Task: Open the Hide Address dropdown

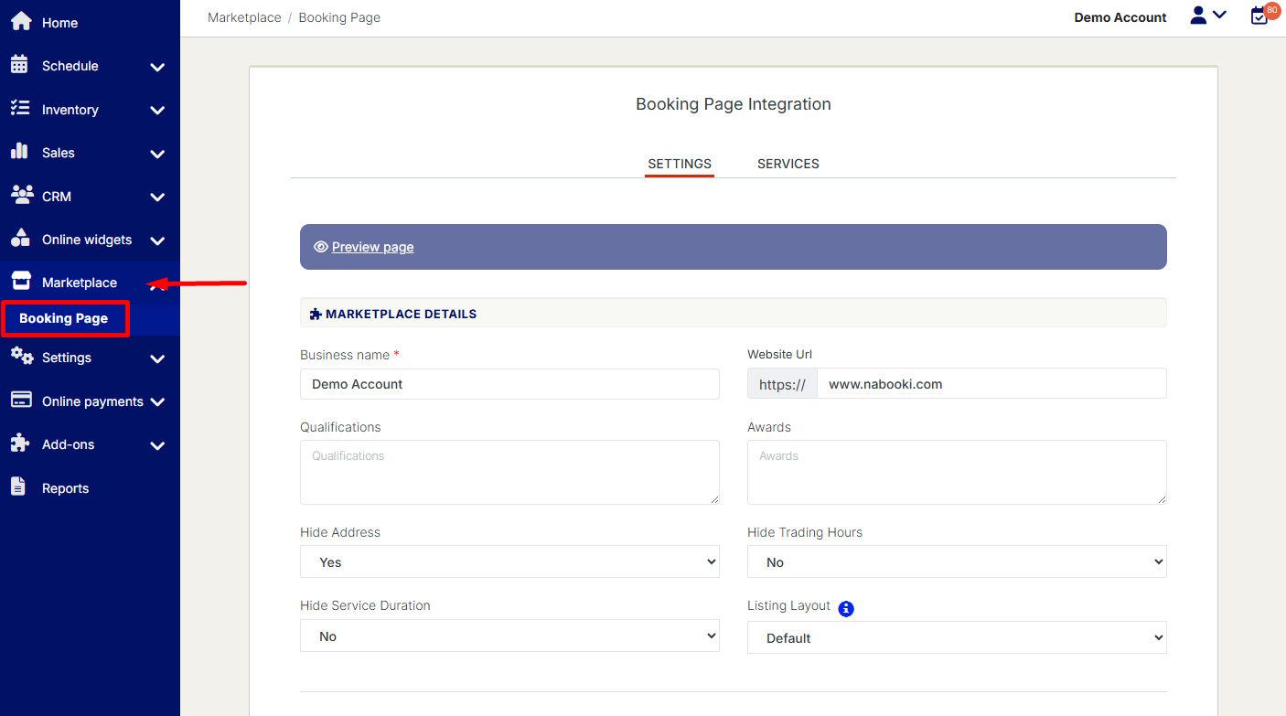Action: pos(509,562)
